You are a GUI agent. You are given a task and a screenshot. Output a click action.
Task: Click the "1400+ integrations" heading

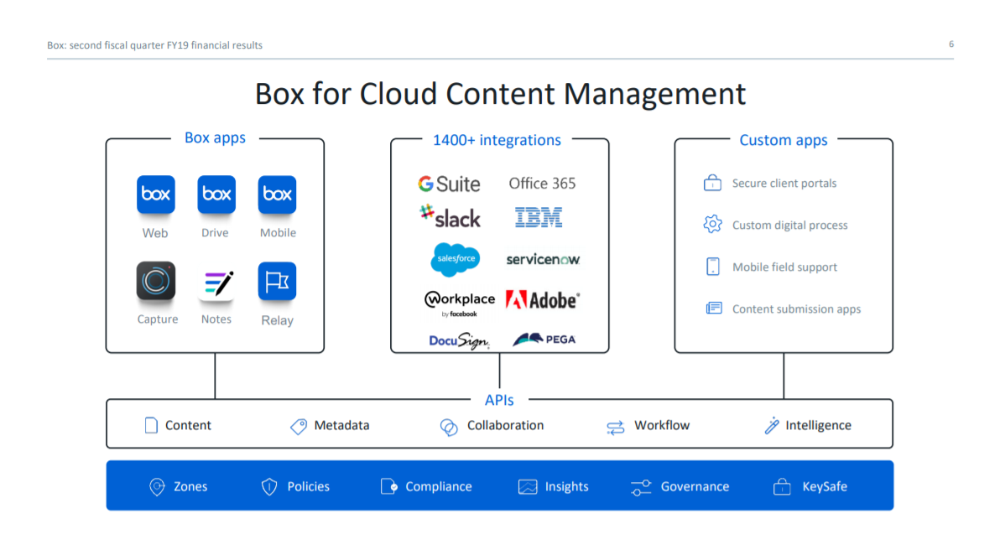click(x=497, y=140)
